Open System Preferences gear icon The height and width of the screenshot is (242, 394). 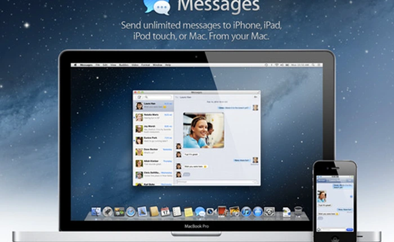[269, 212]
